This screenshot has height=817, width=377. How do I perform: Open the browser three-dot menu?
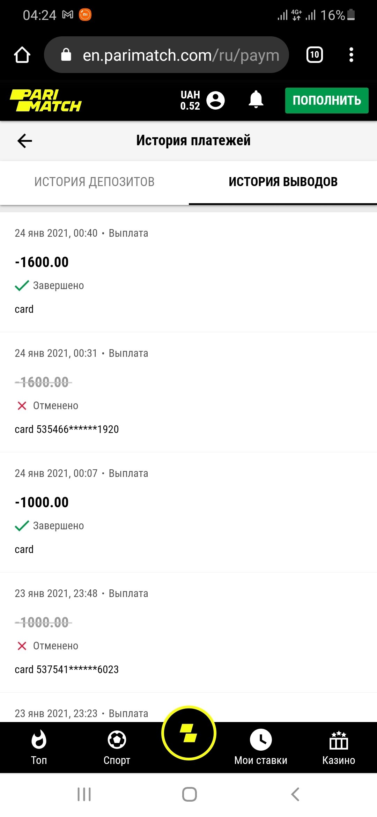[351, 55]
